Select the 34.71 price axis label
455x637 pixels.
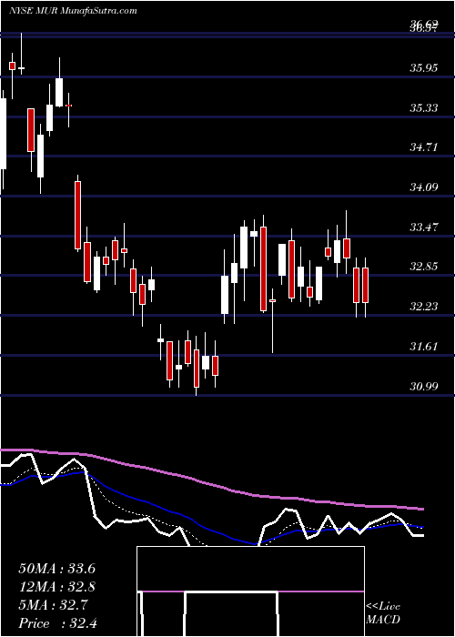424,147
